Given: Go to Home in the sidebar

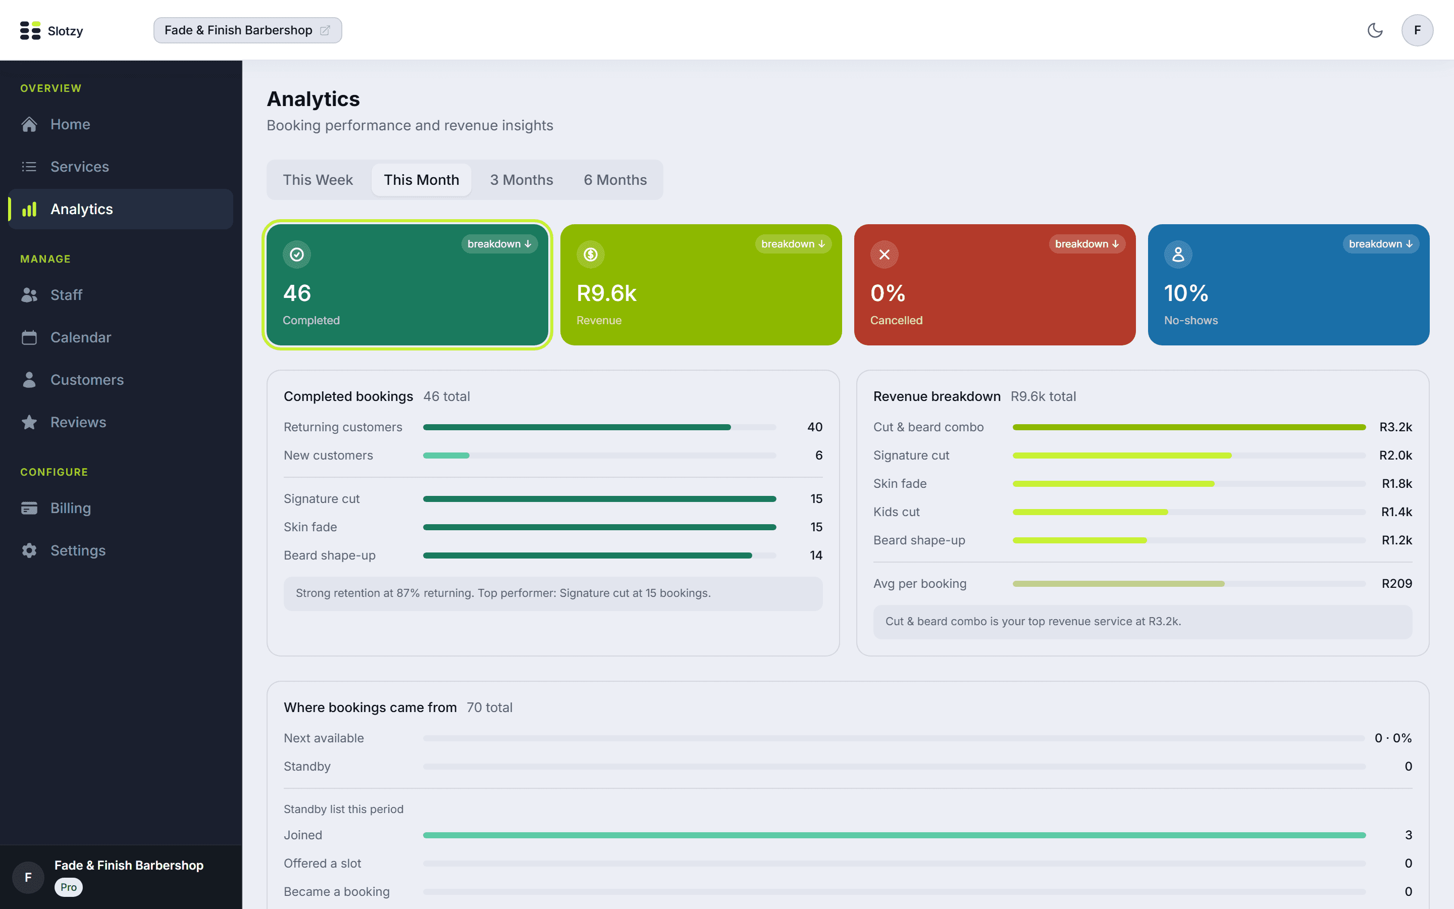Looking at the screenshot, I should [70, 124].
